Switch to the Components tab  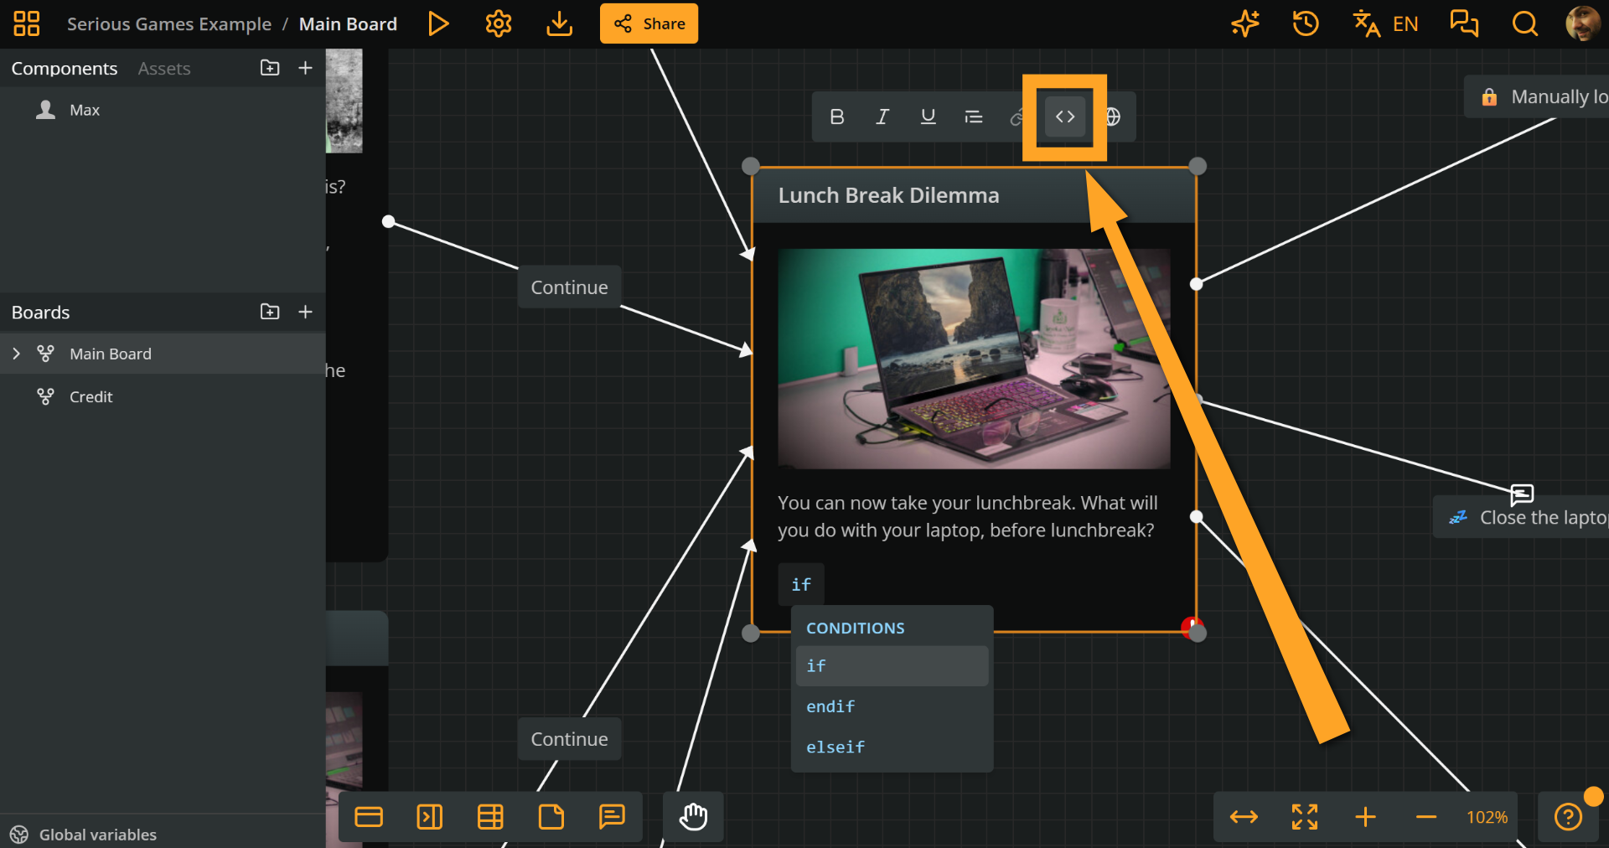65,69
